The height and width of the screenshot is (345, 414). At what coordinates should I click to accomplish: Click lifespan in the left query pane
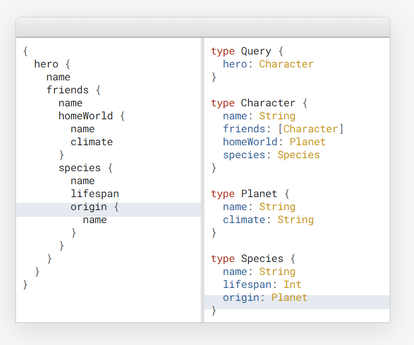pyautogui.click(x=95, y=194)
